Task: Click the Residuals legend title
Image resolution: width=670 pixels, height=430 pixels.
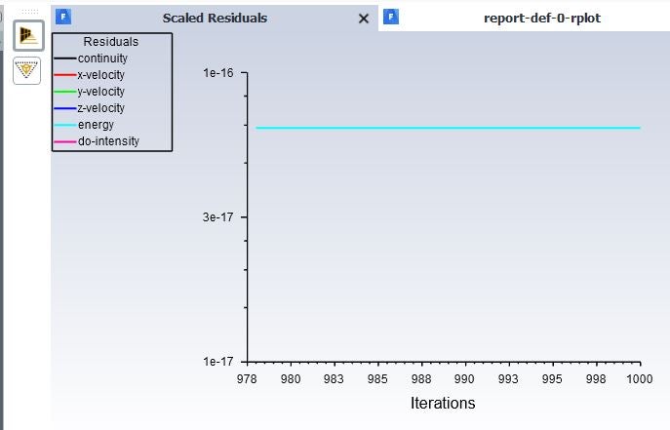Action: 111,41
